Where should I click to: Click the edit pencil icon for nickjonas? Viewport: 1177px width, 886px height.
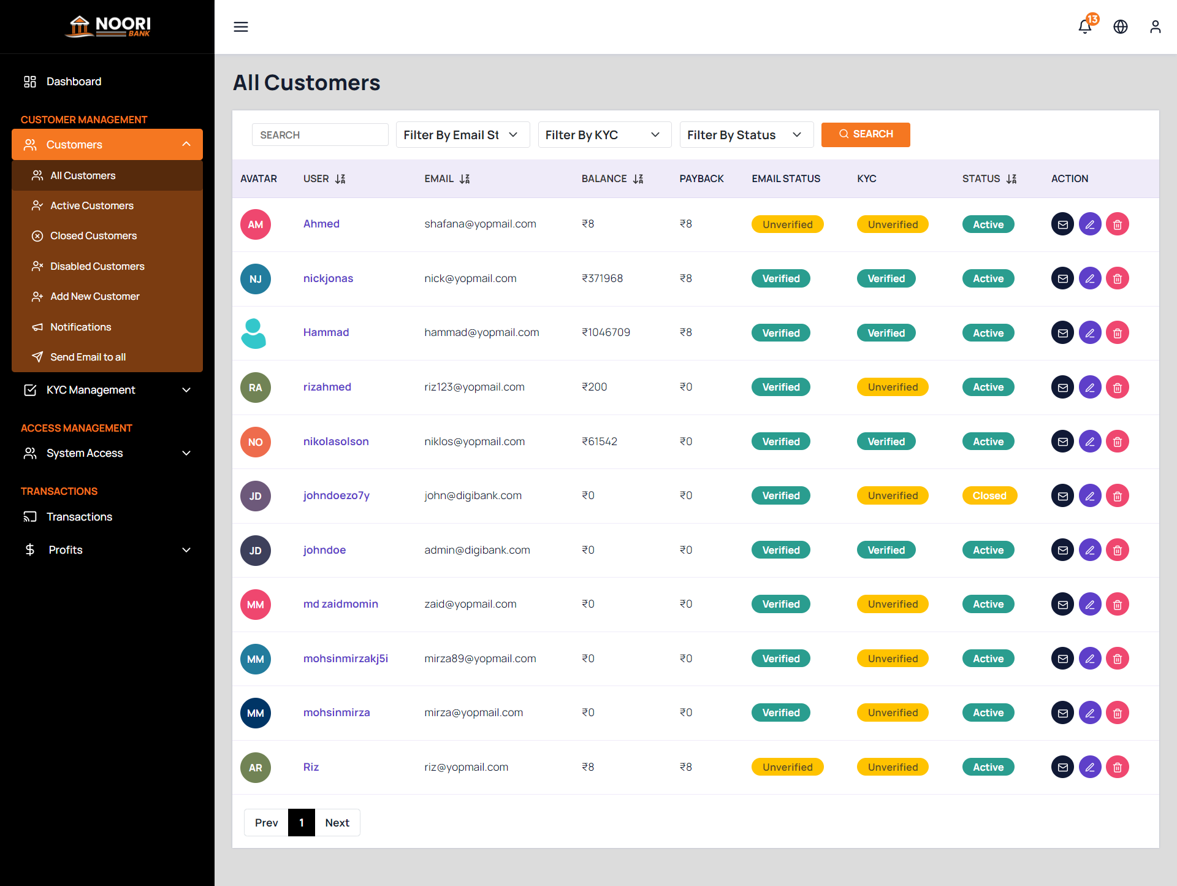point(1090,278)
